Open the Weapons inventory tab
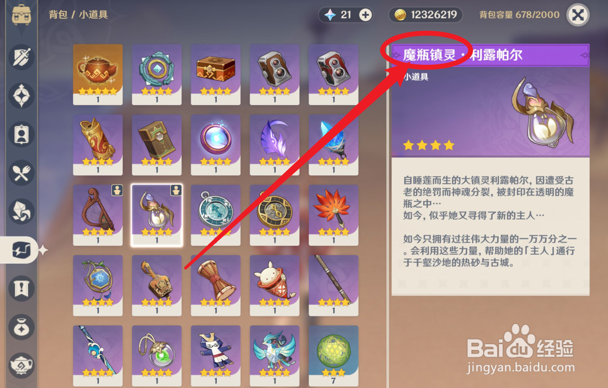The image size is (608, 388). pos(22,57)
